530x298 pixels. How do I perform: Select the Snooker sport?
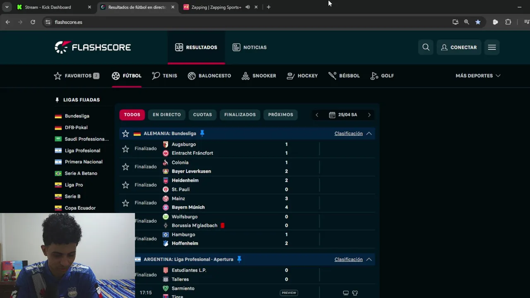[x=259, y=76]
